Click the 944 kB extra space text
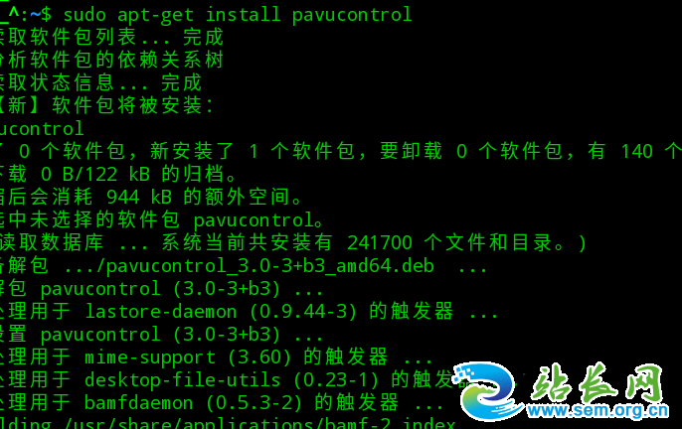682x429 pixels. click(x=139, y=197)
